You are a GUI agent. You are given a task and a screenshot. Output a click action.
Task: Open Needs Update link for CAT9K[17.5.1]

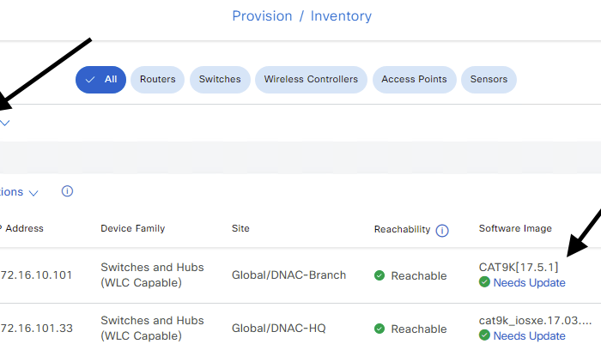coord(529,283)
